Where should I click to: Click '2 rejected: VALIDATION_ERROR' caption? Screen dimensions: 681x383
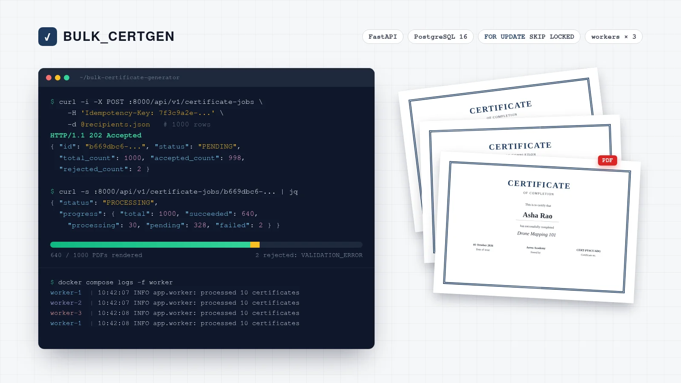point(309,255)
